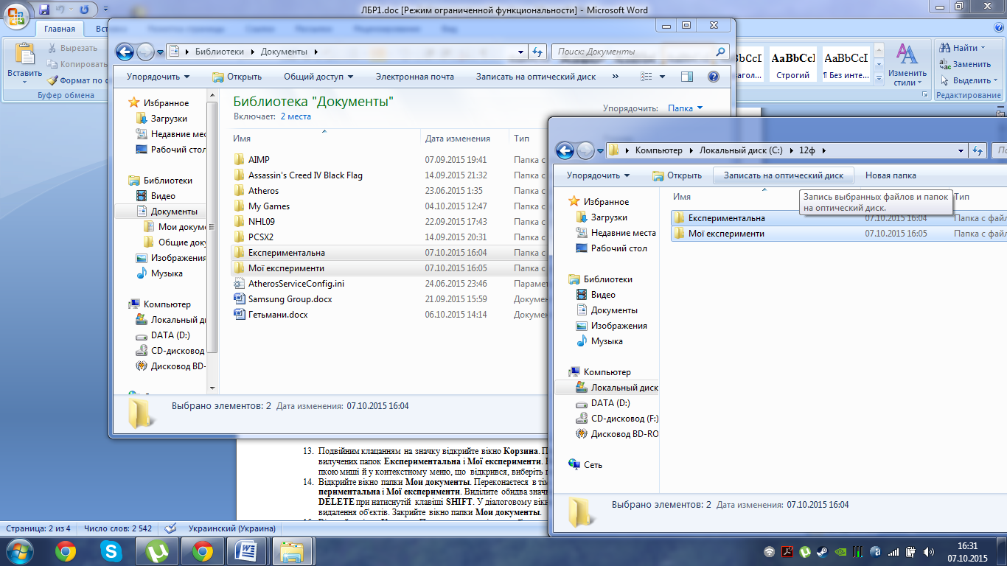Viewport: 1007px width, 566px height.
Task: Switch to the Главная ribbon tab
Action: pos(59,29)
